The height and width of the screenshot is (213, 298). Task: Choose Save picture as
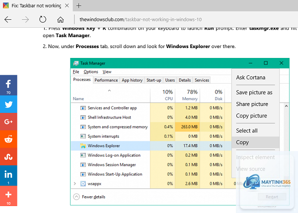pos(254,93)
